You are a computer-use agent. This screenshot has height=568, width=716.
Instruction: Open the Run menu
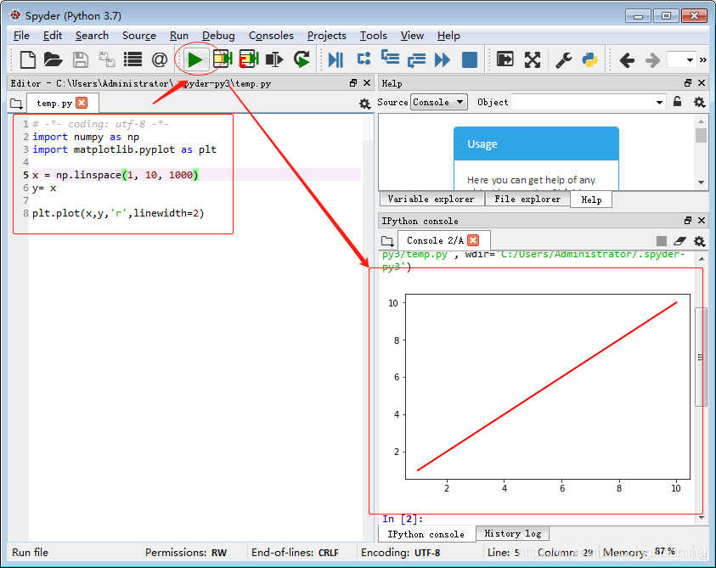pyautogui.click(x=179, y=36)
